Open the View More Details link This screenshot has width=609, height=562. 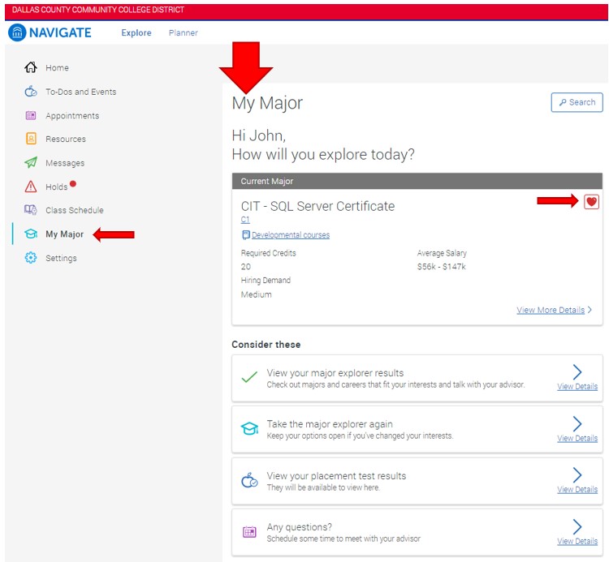click(x=551, y=310)
